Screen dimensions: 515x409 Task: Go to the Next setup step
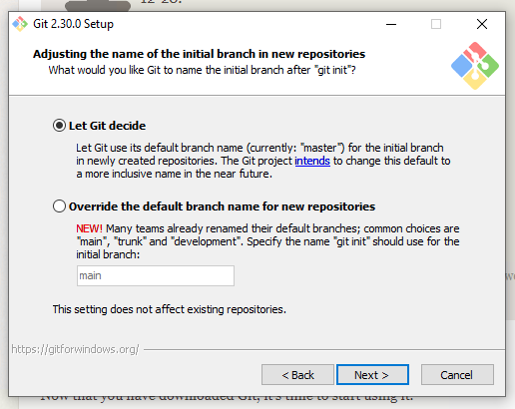click(x=372, y=375)
